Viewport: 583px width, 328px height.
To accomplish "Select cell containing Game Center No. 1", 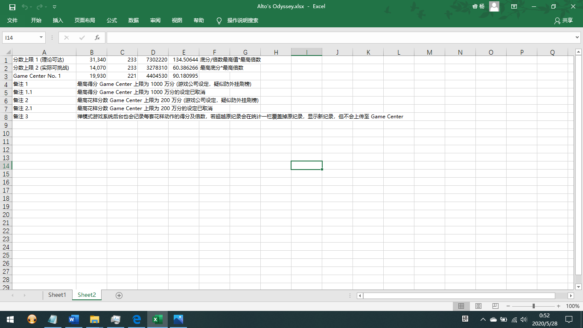I will (44, 76).
